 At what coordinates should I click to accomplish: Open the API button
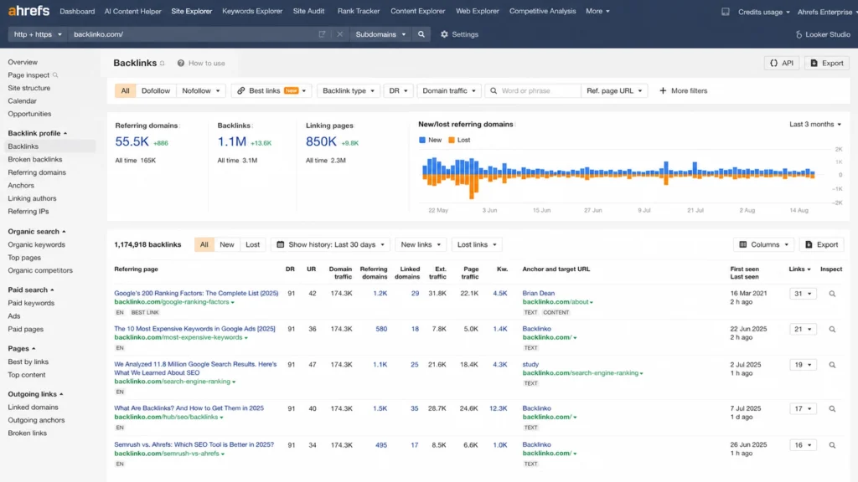pos(782,63)
